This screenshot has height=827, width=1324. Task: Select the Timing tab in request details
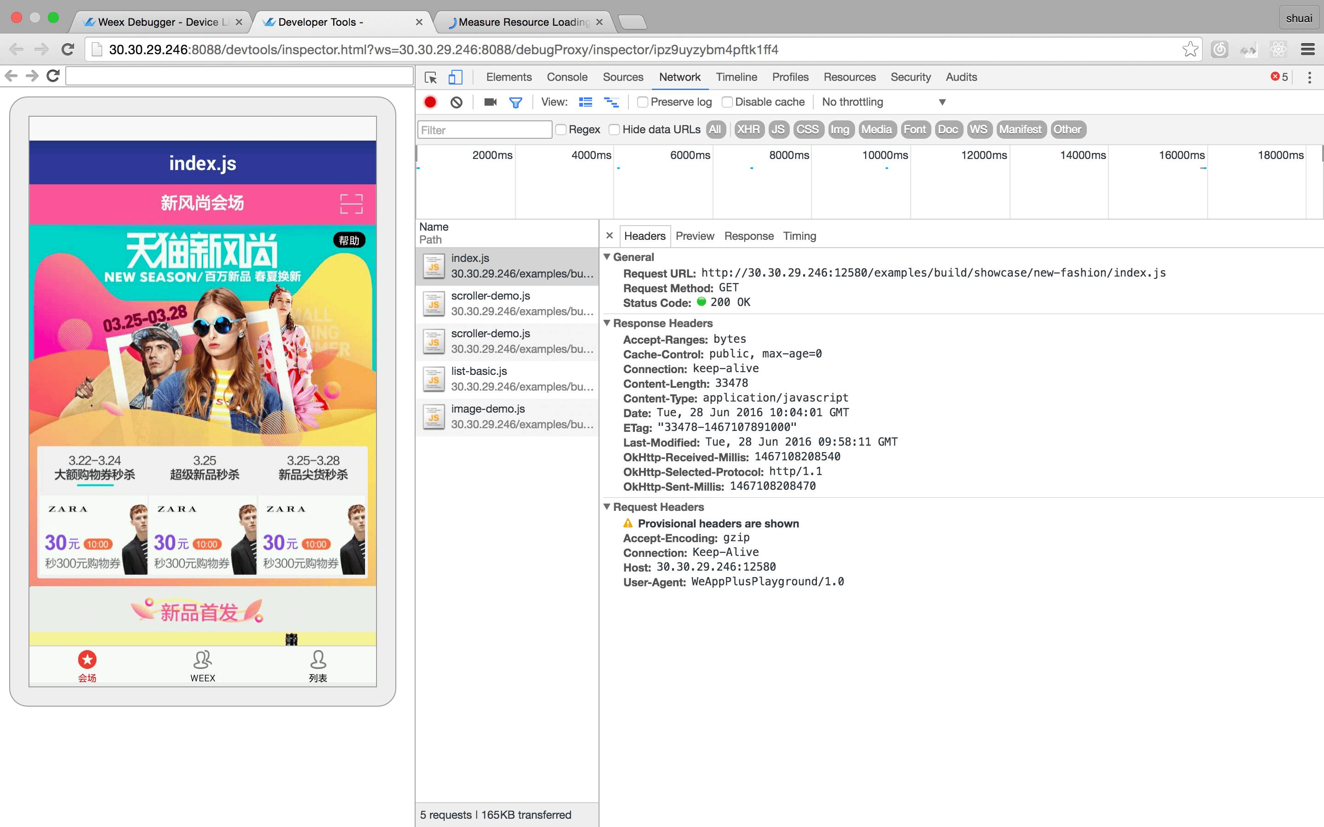[799, 235]
